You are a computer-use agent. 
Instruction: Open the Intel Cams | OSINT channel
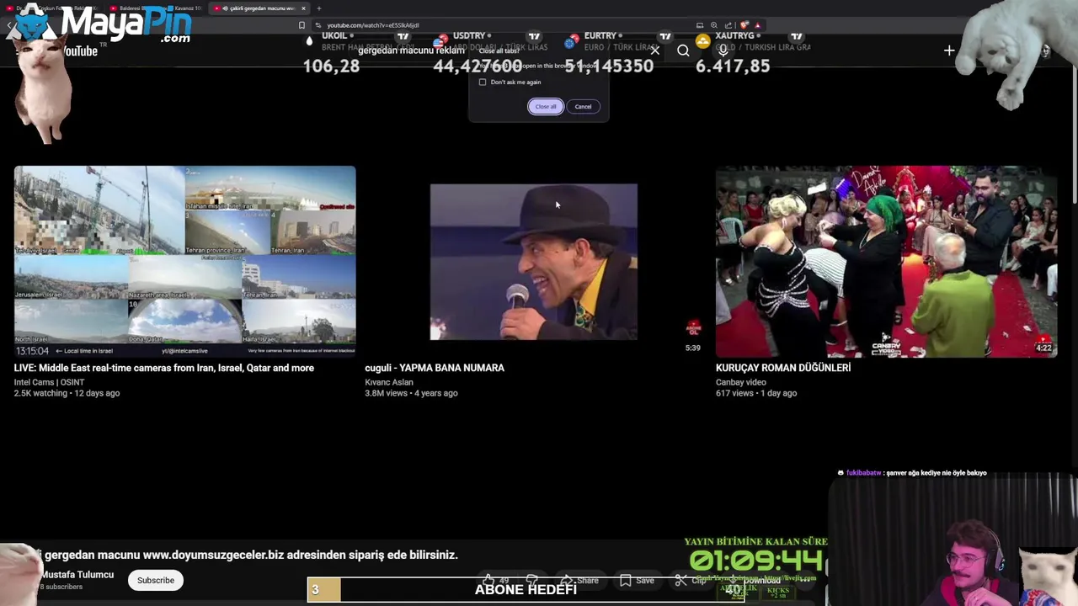(x=49, y=382)
